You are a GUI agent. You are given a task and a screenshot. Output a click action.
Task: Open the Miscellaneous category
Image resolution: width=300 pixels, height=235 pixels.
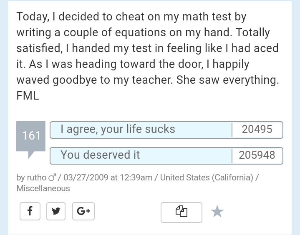[x=43, y=188]
